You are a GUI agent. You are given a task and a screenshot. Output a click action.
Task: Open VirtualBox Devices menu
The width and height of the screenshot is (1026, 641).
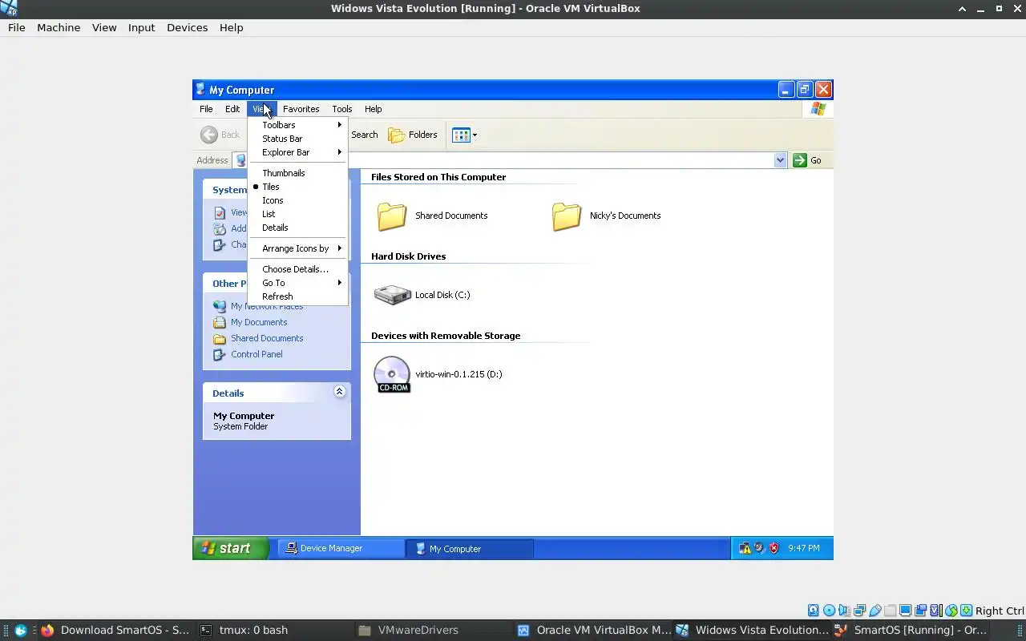(187, 27)
